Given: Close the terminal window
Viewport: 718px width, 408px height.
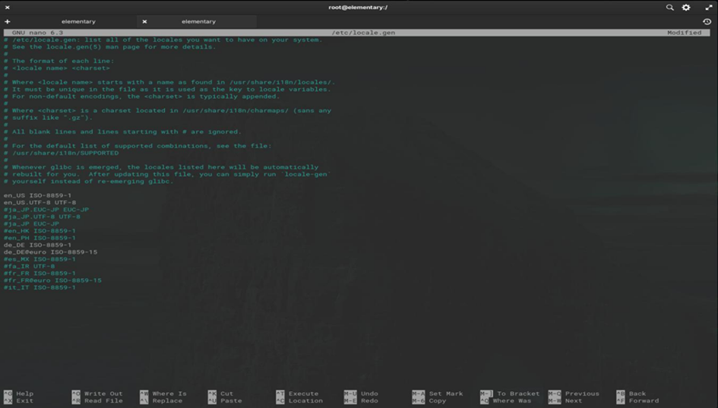Looking at the screenshot, I should (8, 7).
